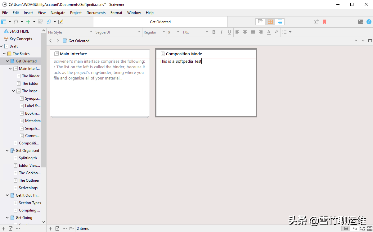Click the Quick Reference edit icon
Image resolution: width=373 pixels, height=232 pixels.
tap(61, 22)
